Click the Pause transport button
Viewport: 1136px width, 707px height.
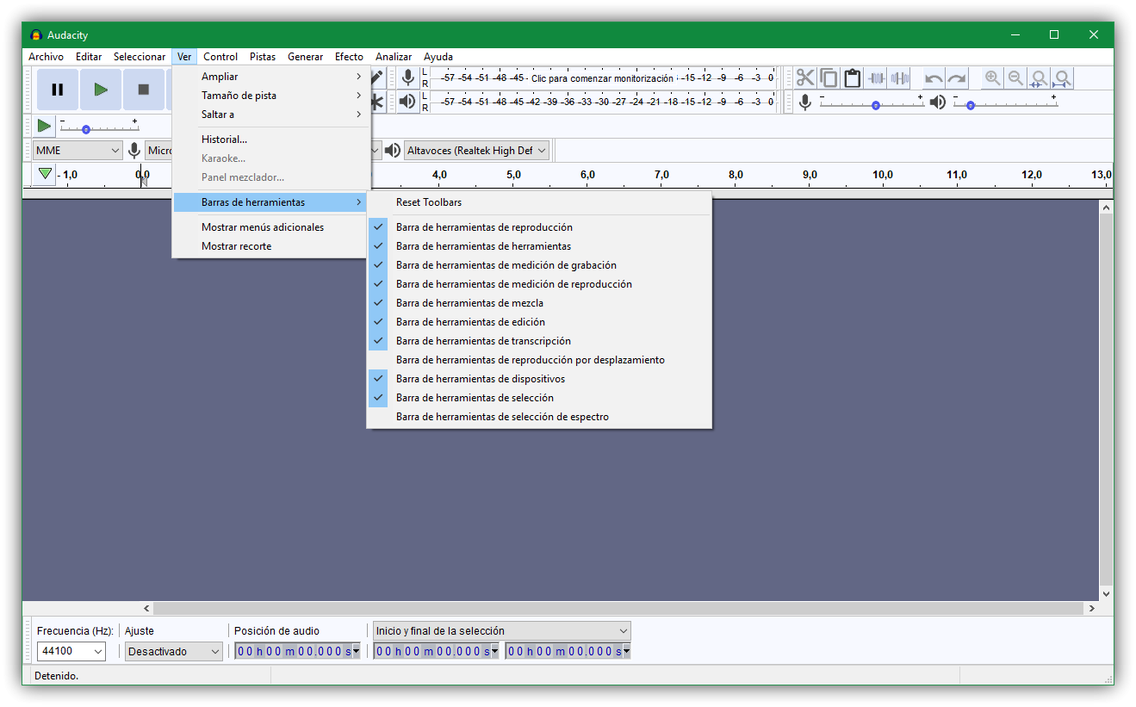click(58, 90)
